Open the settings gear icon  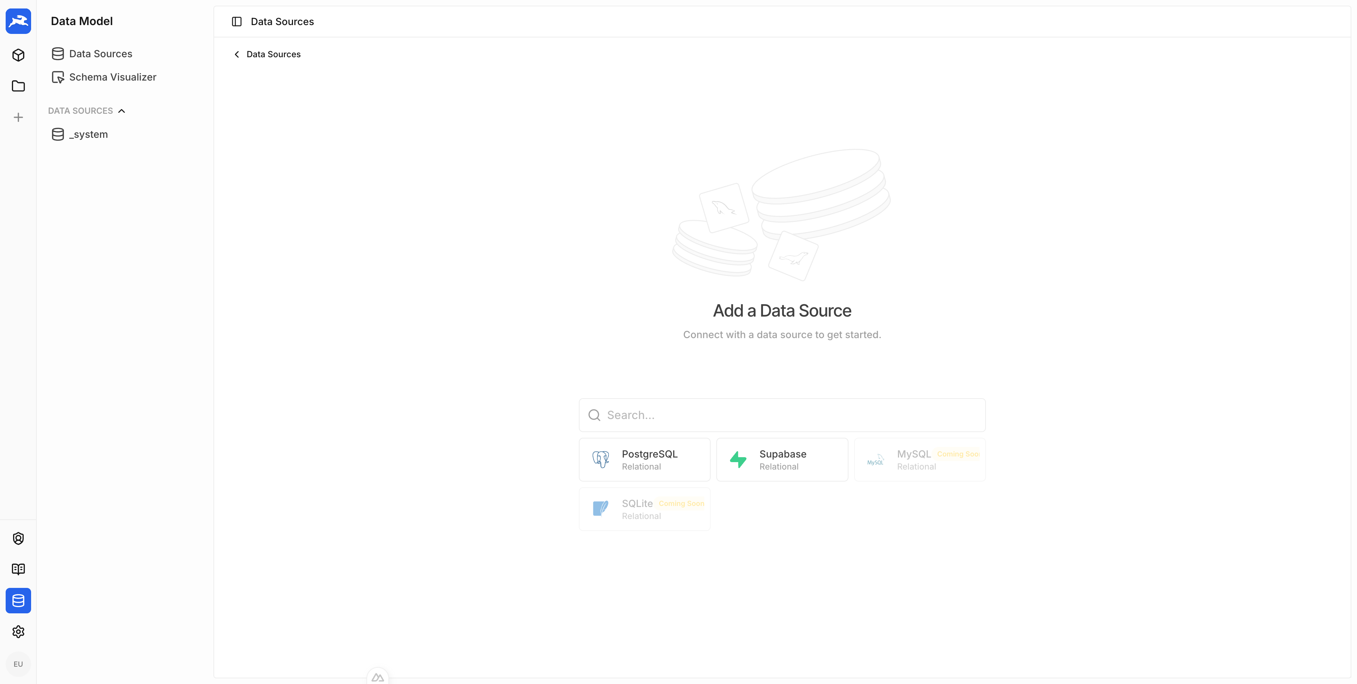[x=18, y=631]
